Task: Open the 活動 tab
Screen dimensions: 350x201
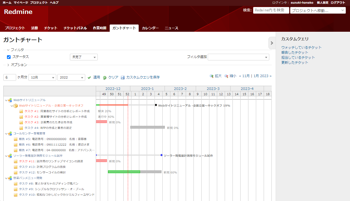Action: tap(35, 28)
